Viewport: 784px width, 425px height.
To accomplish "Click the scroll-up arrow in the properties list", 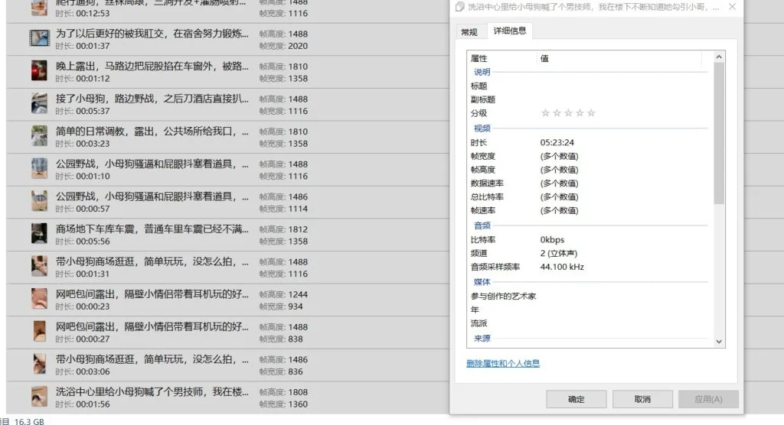I will pos(719,57).
